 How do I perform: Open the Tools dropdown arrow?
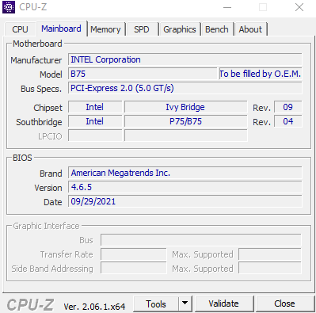185,303
